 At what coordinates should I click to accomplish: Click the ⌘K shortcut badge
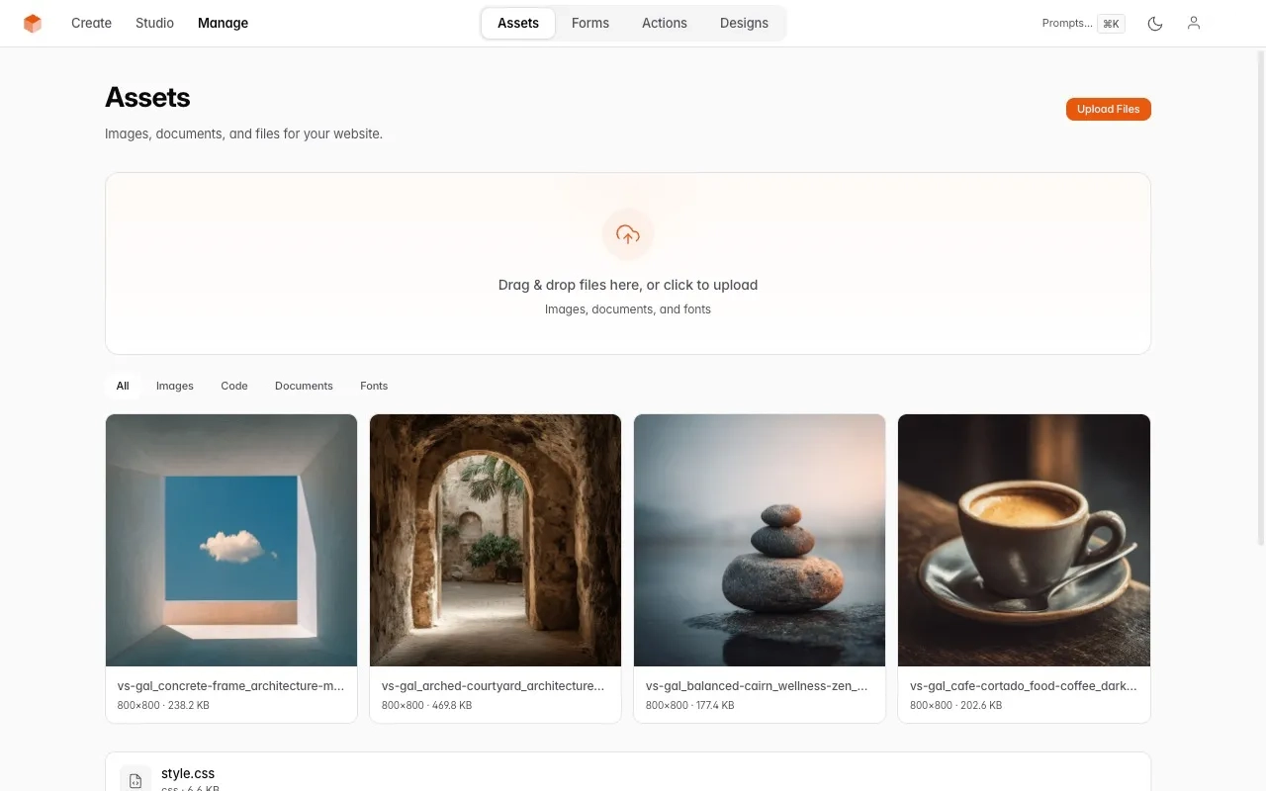[1111, 23]
